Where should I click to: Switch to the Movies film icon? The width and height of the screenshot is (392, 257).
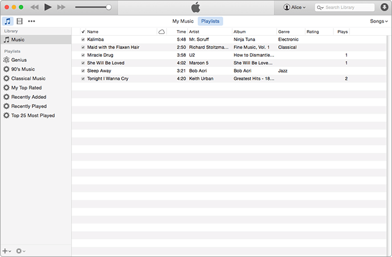point(19,21)
